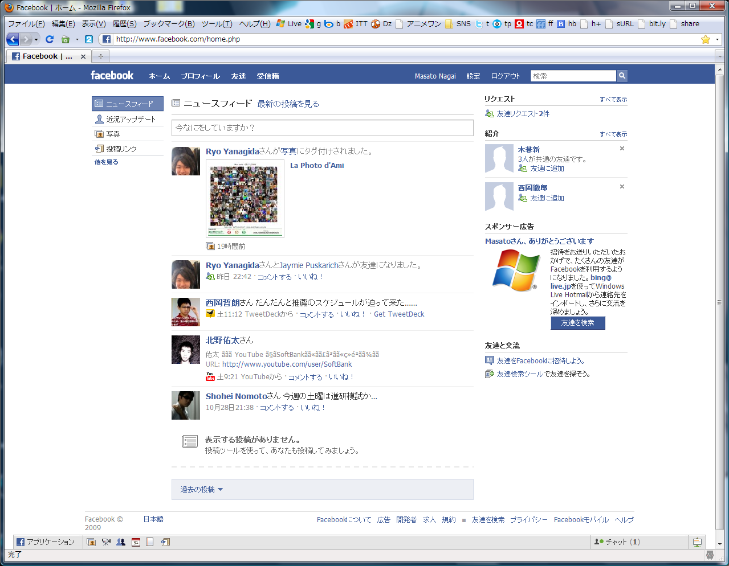
Task: Go to ホーム in Facebook header
Action: click(159, 76)
